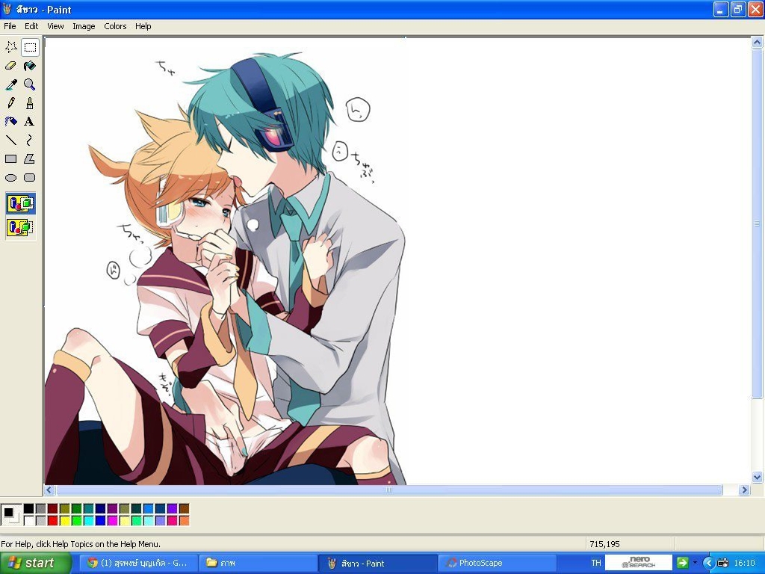Select the Brush tool
The width and height of the screenshot is (765, 574).
tap(30, 103)
